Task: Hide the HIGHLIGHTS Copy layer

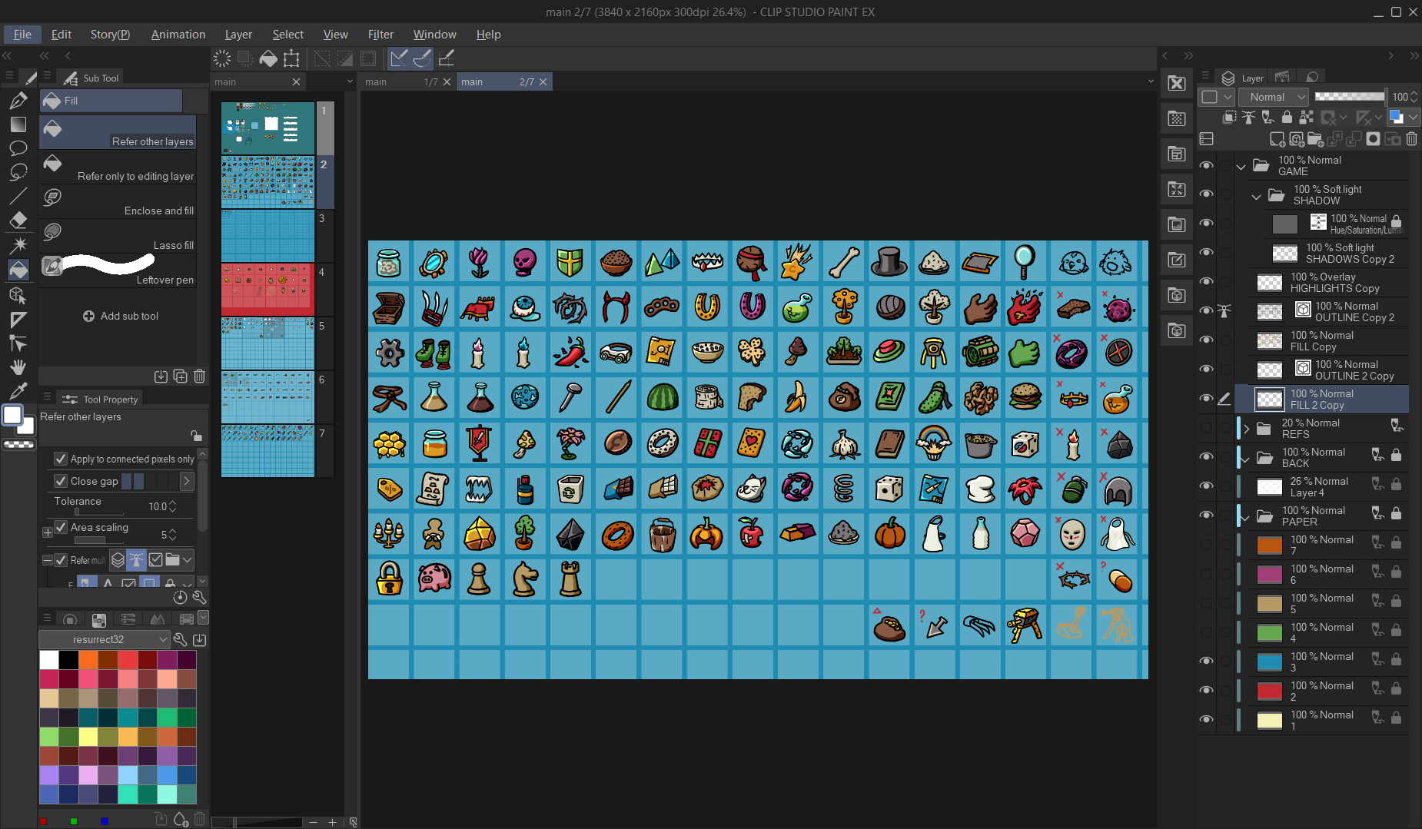Action: [1206, 282]
